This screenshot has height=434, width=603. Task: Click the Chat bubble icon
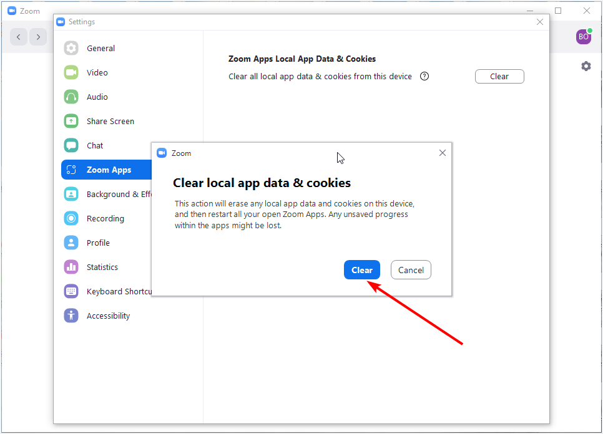(71, 145)
